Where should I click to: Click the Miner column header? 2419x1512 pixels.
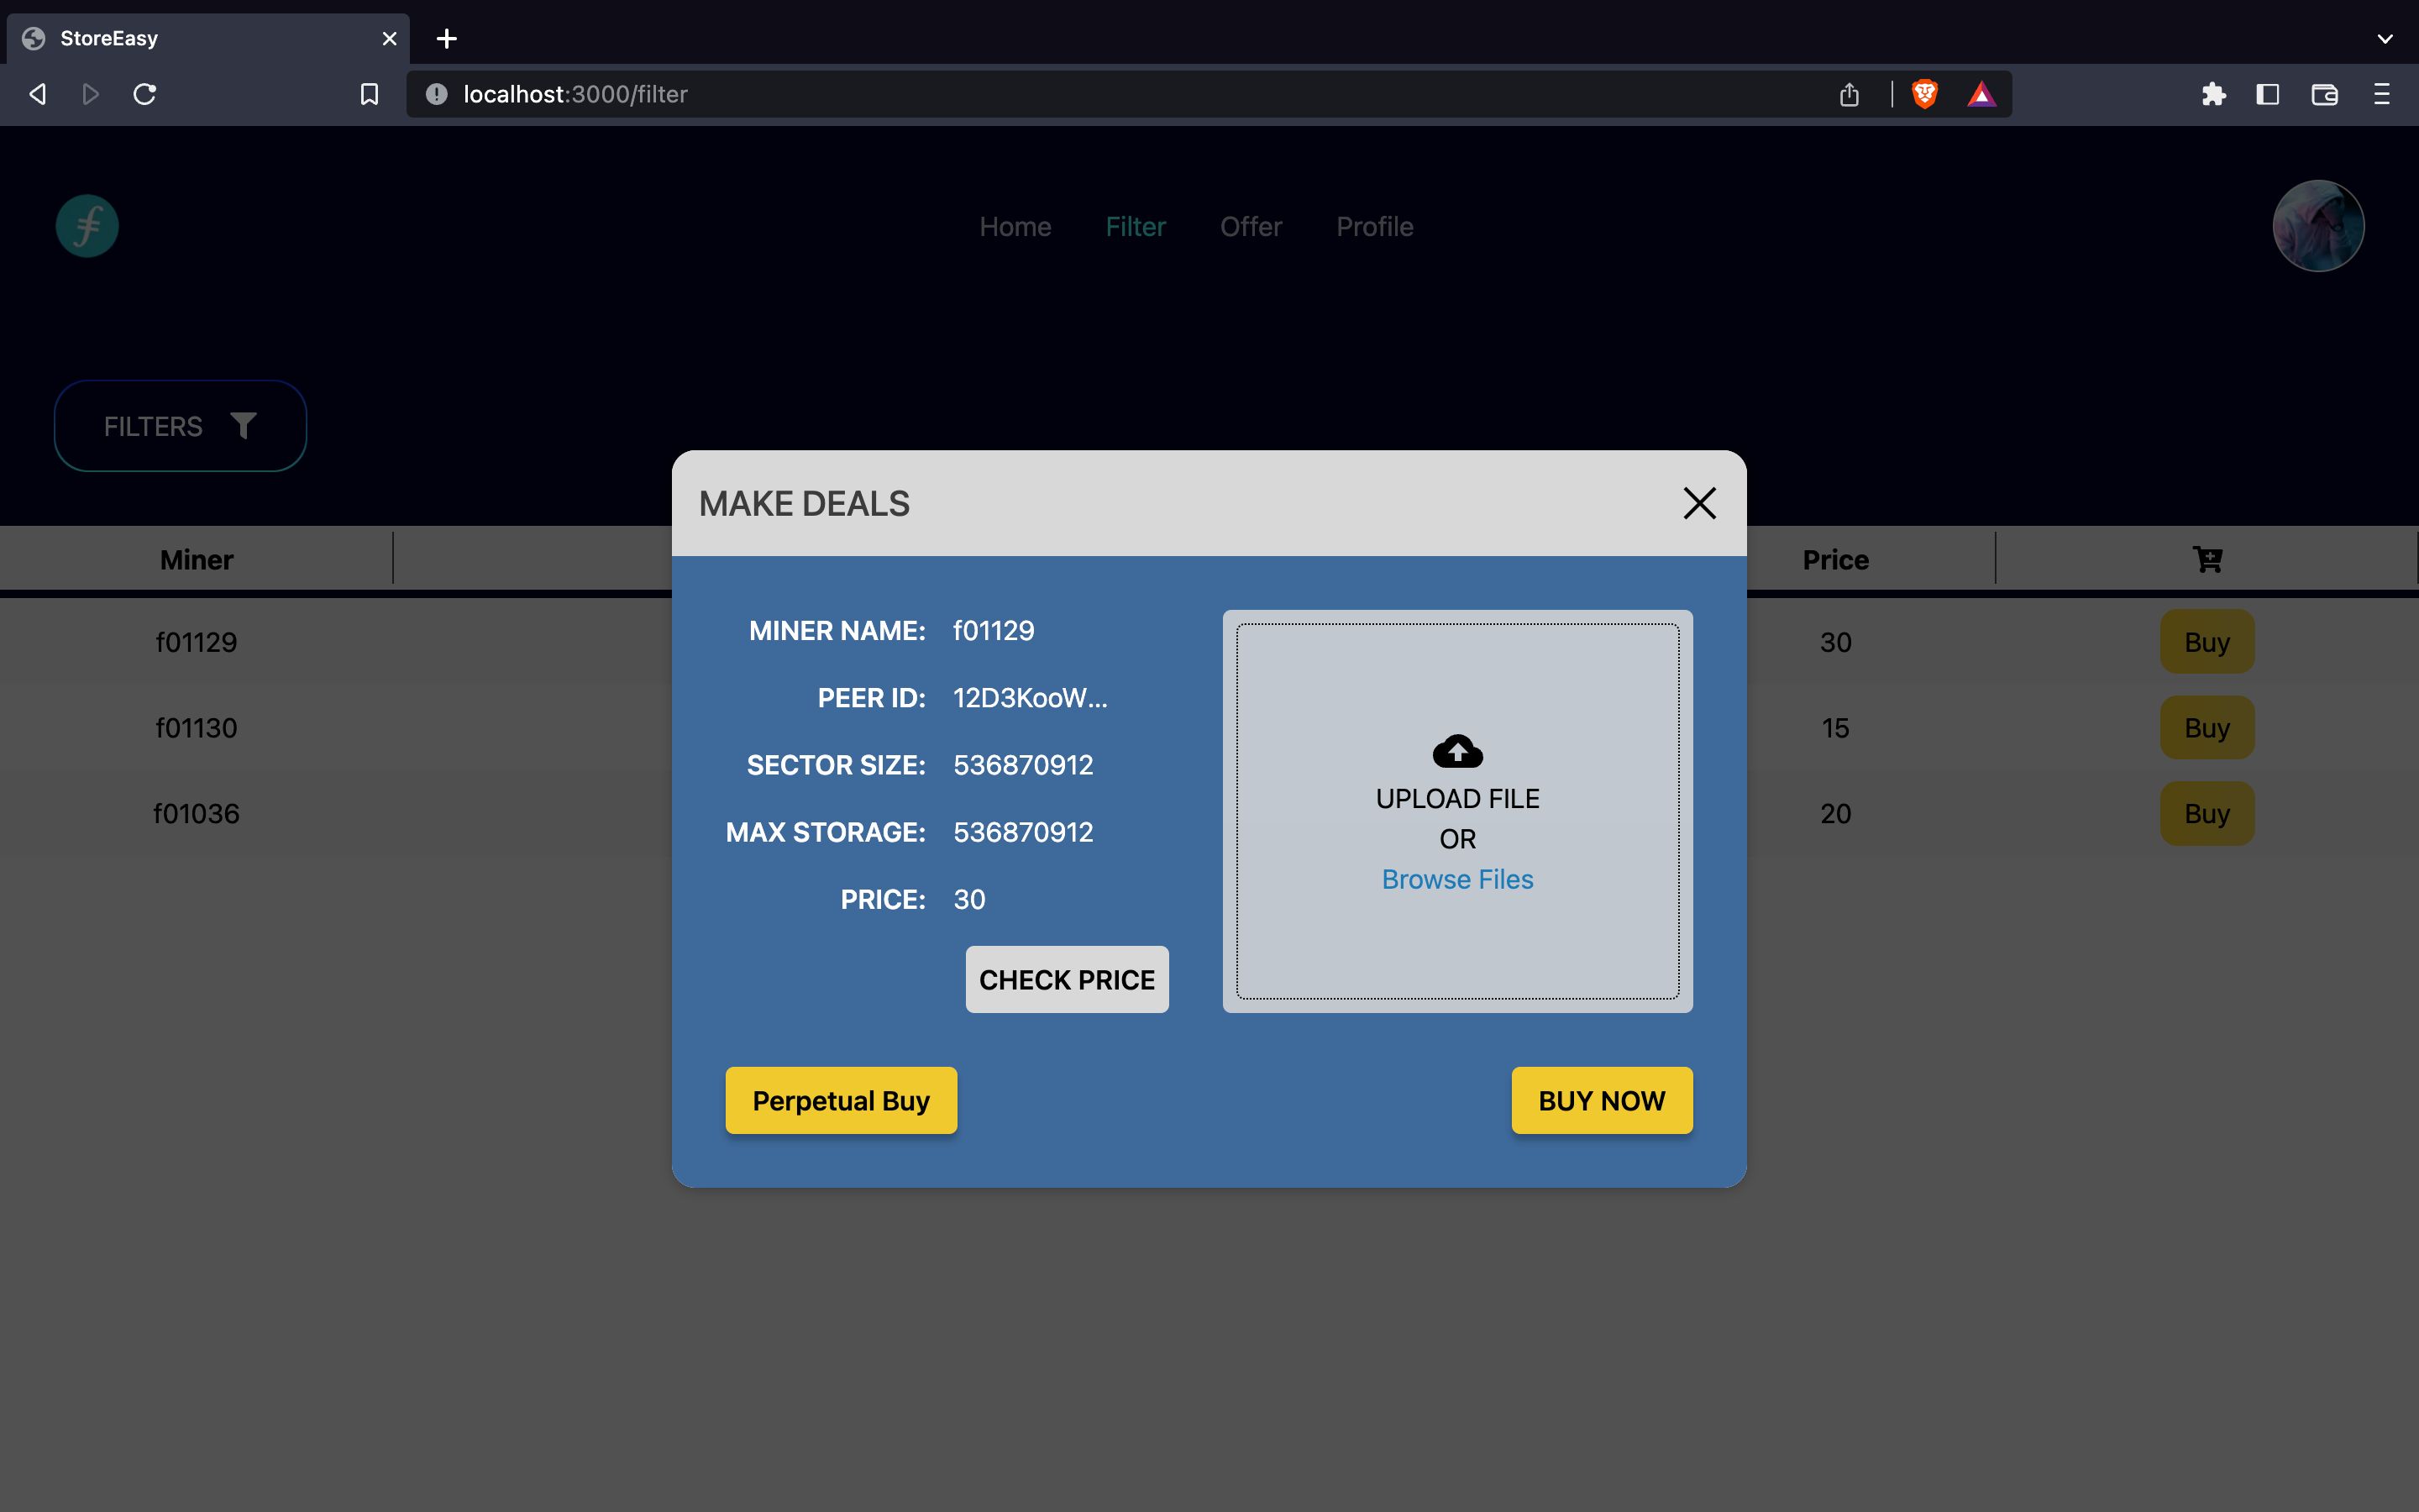197,560
